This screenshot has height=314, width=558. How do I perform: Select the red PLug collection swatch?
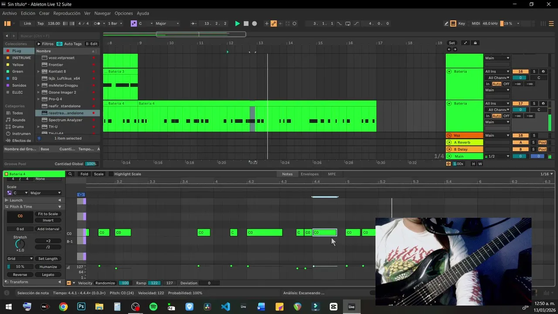tap(8, 51)
